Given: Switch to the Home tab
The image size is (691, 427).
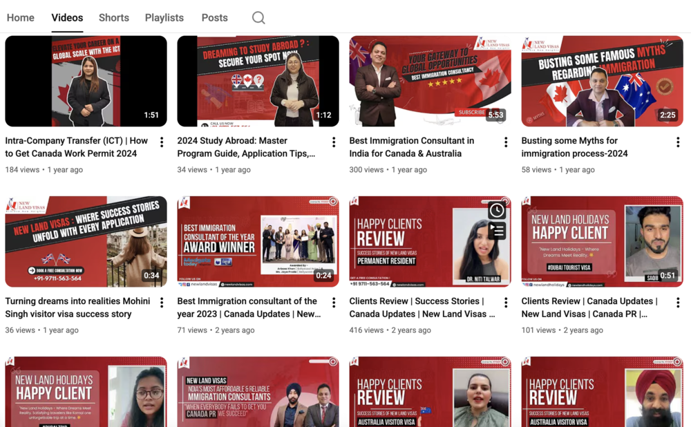Looking at the screenshot, I should tap(21, 18).
